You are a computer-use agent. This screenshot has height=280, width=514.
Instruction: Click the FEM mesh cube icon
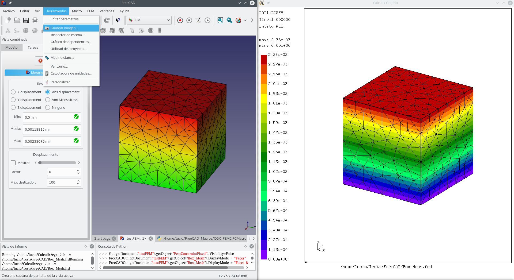pos(26,30)
